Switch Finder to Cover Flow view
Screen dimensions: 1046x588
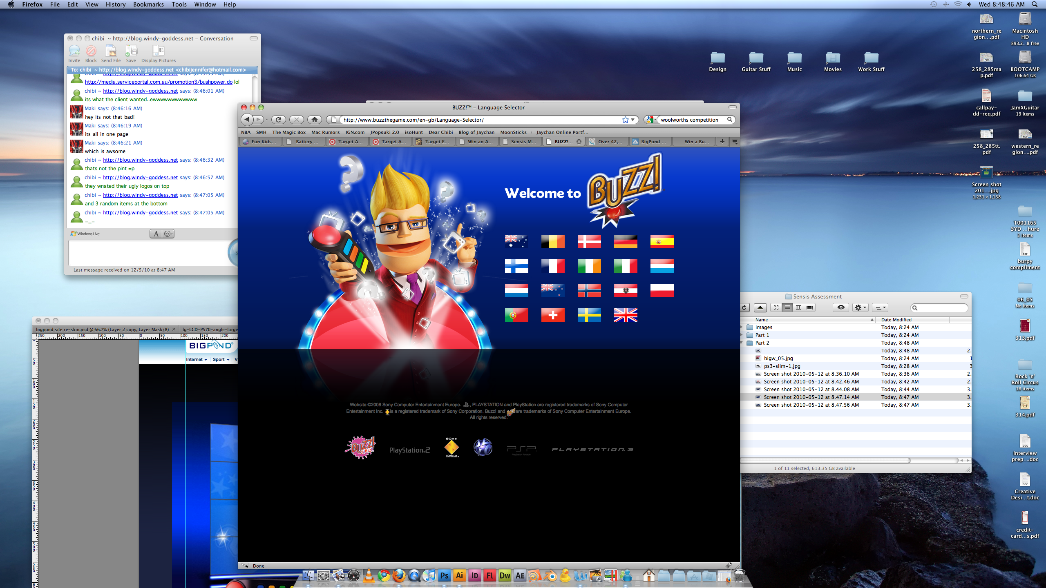click(x=809, y=307)
